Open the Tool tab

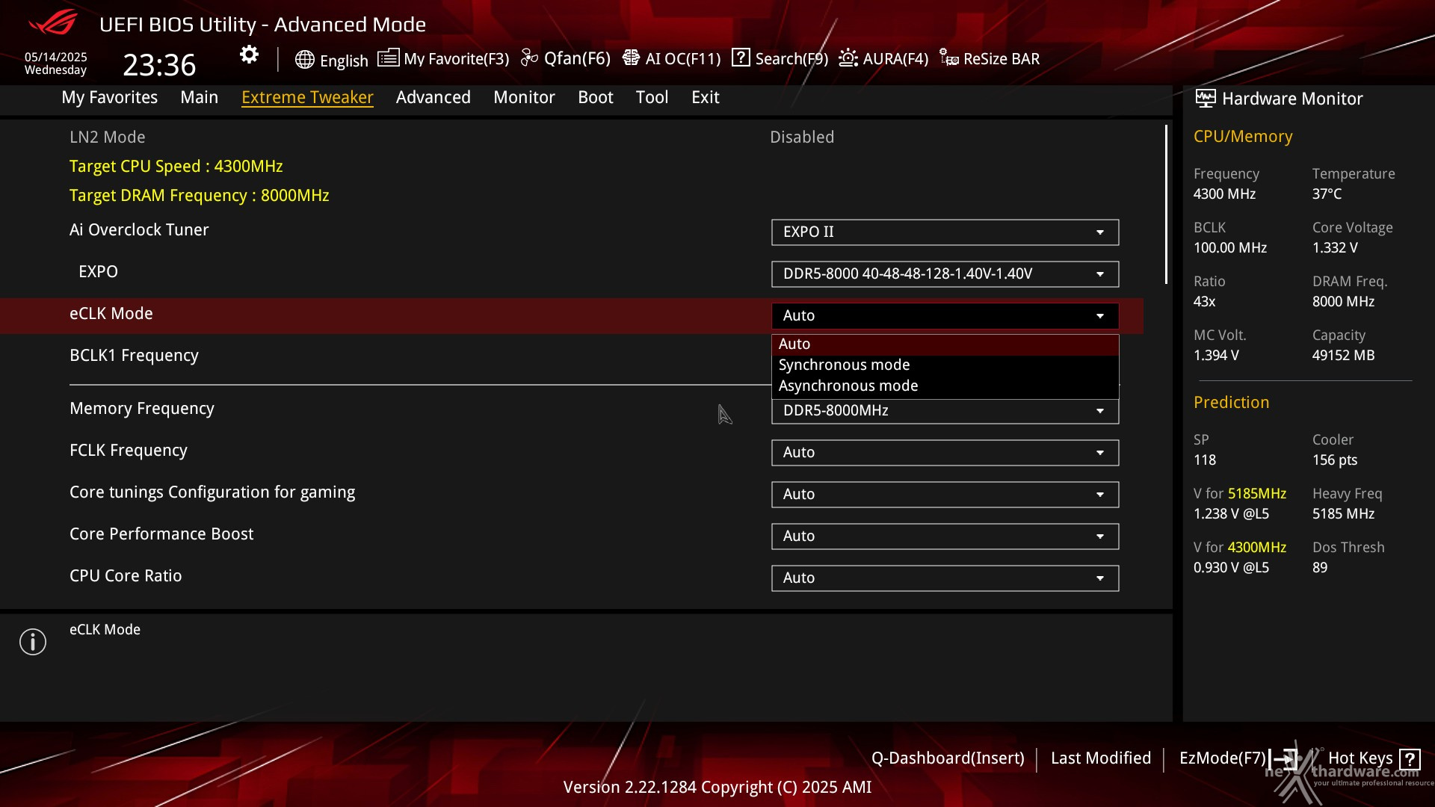pos(652,97)
